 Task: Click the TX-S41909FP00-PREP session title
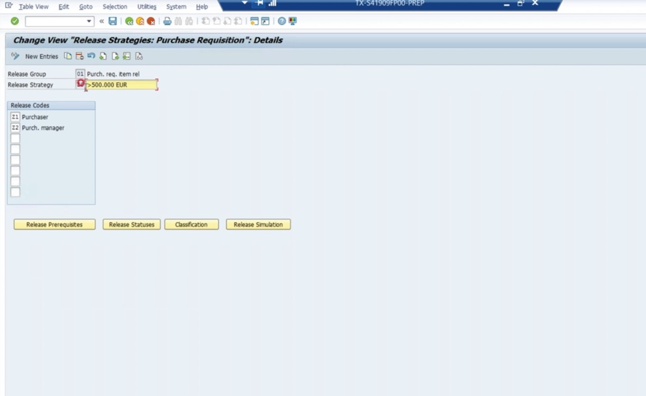click(389, 3)
